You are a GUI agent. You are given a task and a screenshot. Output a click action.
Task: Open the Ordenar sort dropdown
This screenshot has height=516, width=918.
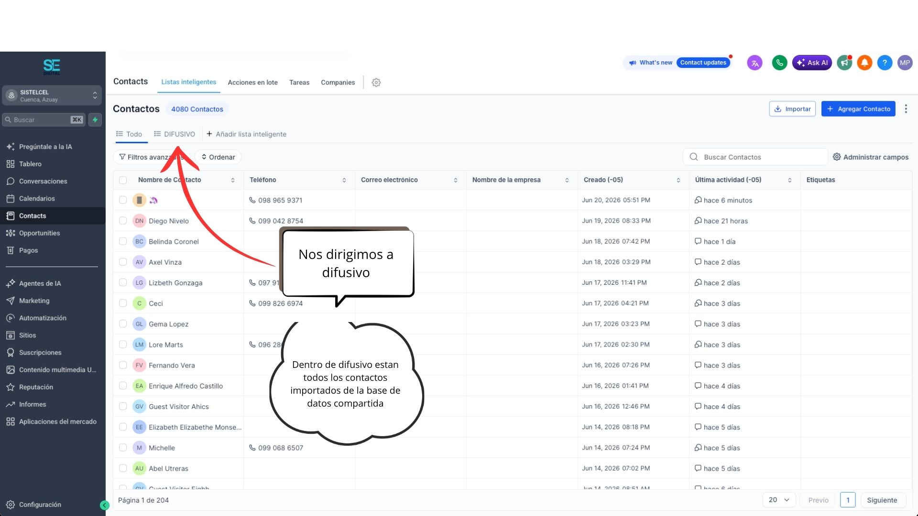point(218,157)
